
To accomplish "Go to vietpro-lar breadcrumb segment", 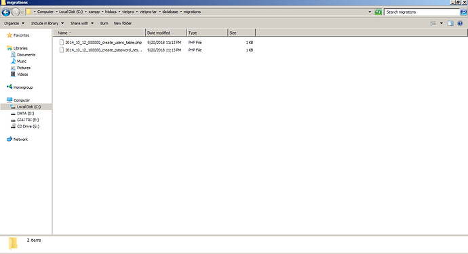I will click(148, 12).
